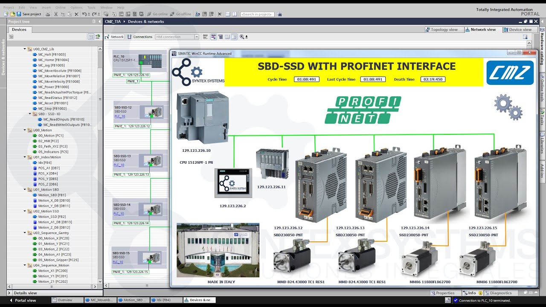Click the PLC_10 link under SBD-SSD-12
The width and height of the screenshot is (546, 307).
[x=119, y=116]
